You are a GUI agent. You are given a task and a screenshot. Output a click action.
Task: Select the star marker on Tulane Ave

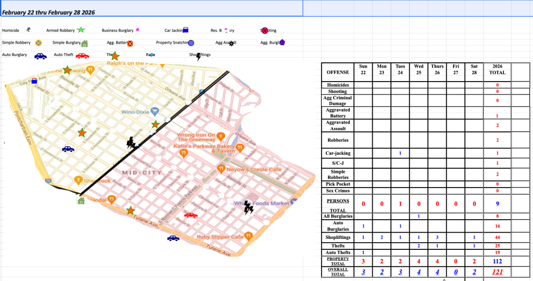coord(130,210)
